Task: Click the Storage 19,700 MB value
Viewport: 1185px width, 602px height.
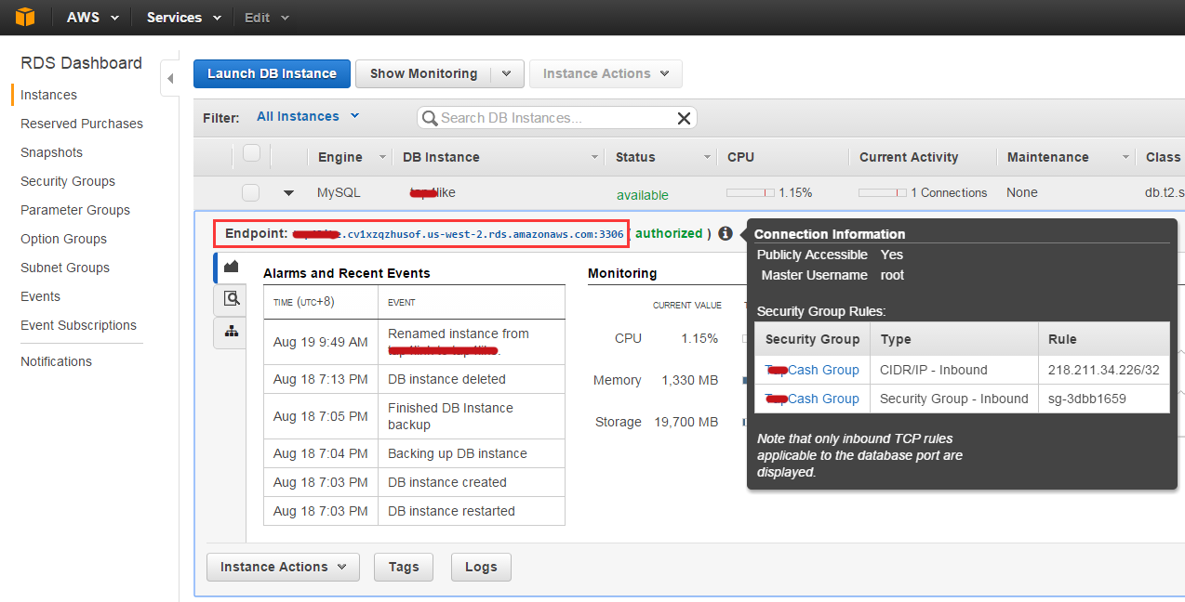Action: pos(686,422)
